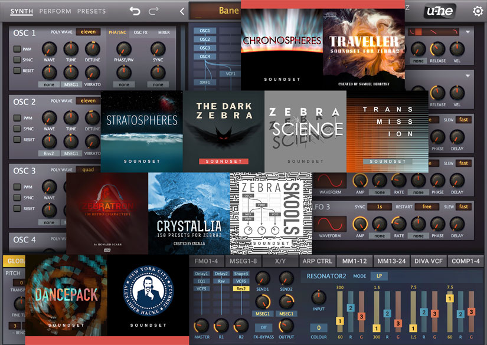
Task: Click the OSC 1 Wave knob
Action: 50,50
